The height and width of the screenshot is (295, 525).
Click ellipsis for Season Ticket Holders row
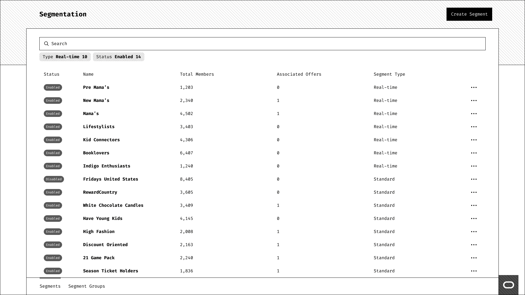coord(474,271)
